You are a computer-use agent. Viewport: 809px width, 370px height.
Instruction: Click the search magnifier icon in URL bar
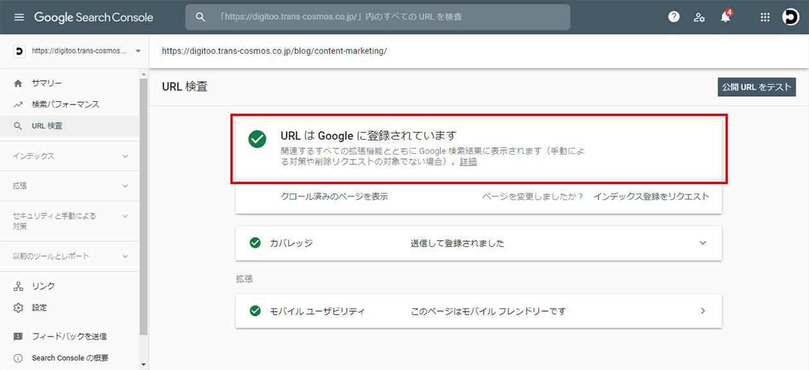click(200, 17)
